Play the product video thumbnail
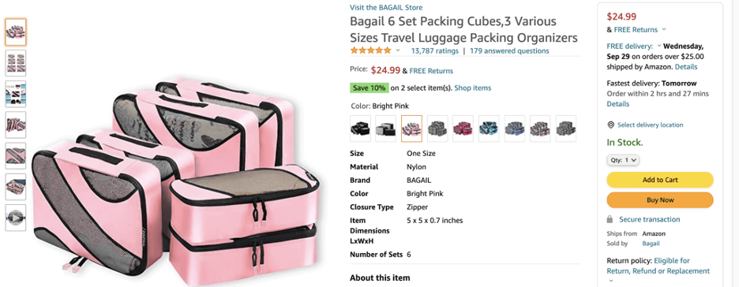This screenshot has width=739, height=287. point(16,218)
